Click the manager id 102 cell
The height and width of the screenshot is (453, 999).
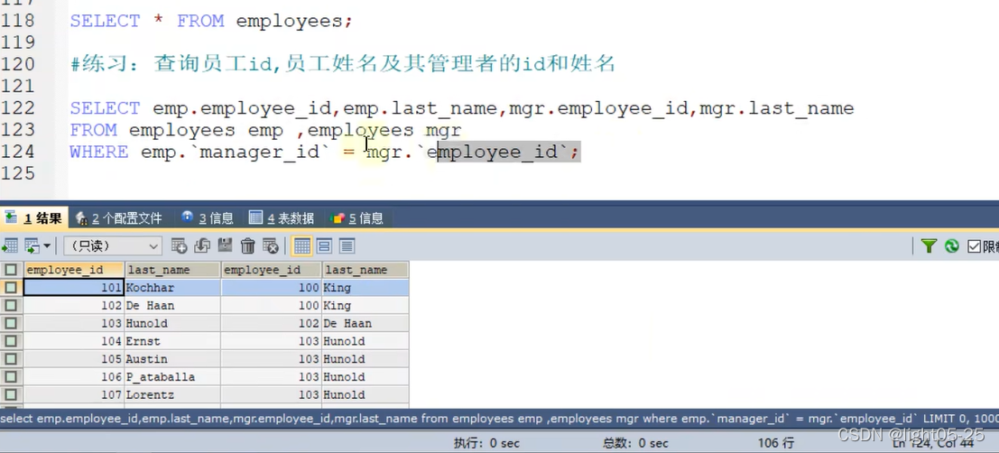click(271, 324)
